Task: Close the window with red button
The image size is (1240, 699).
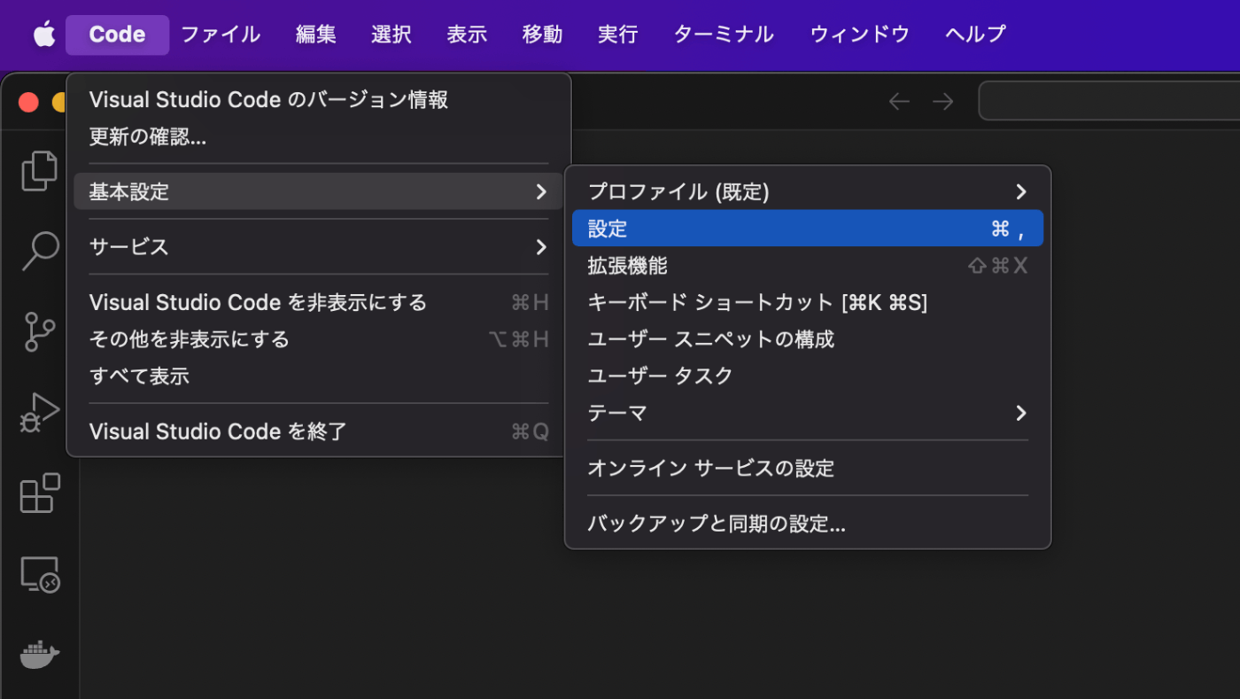Action: [x=28, y=102]
